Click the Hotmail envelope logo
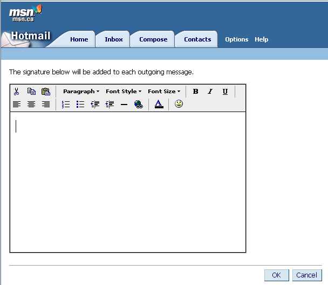This screenshot has width=328, height=285. pyautogui.click(x=26, y=38)
